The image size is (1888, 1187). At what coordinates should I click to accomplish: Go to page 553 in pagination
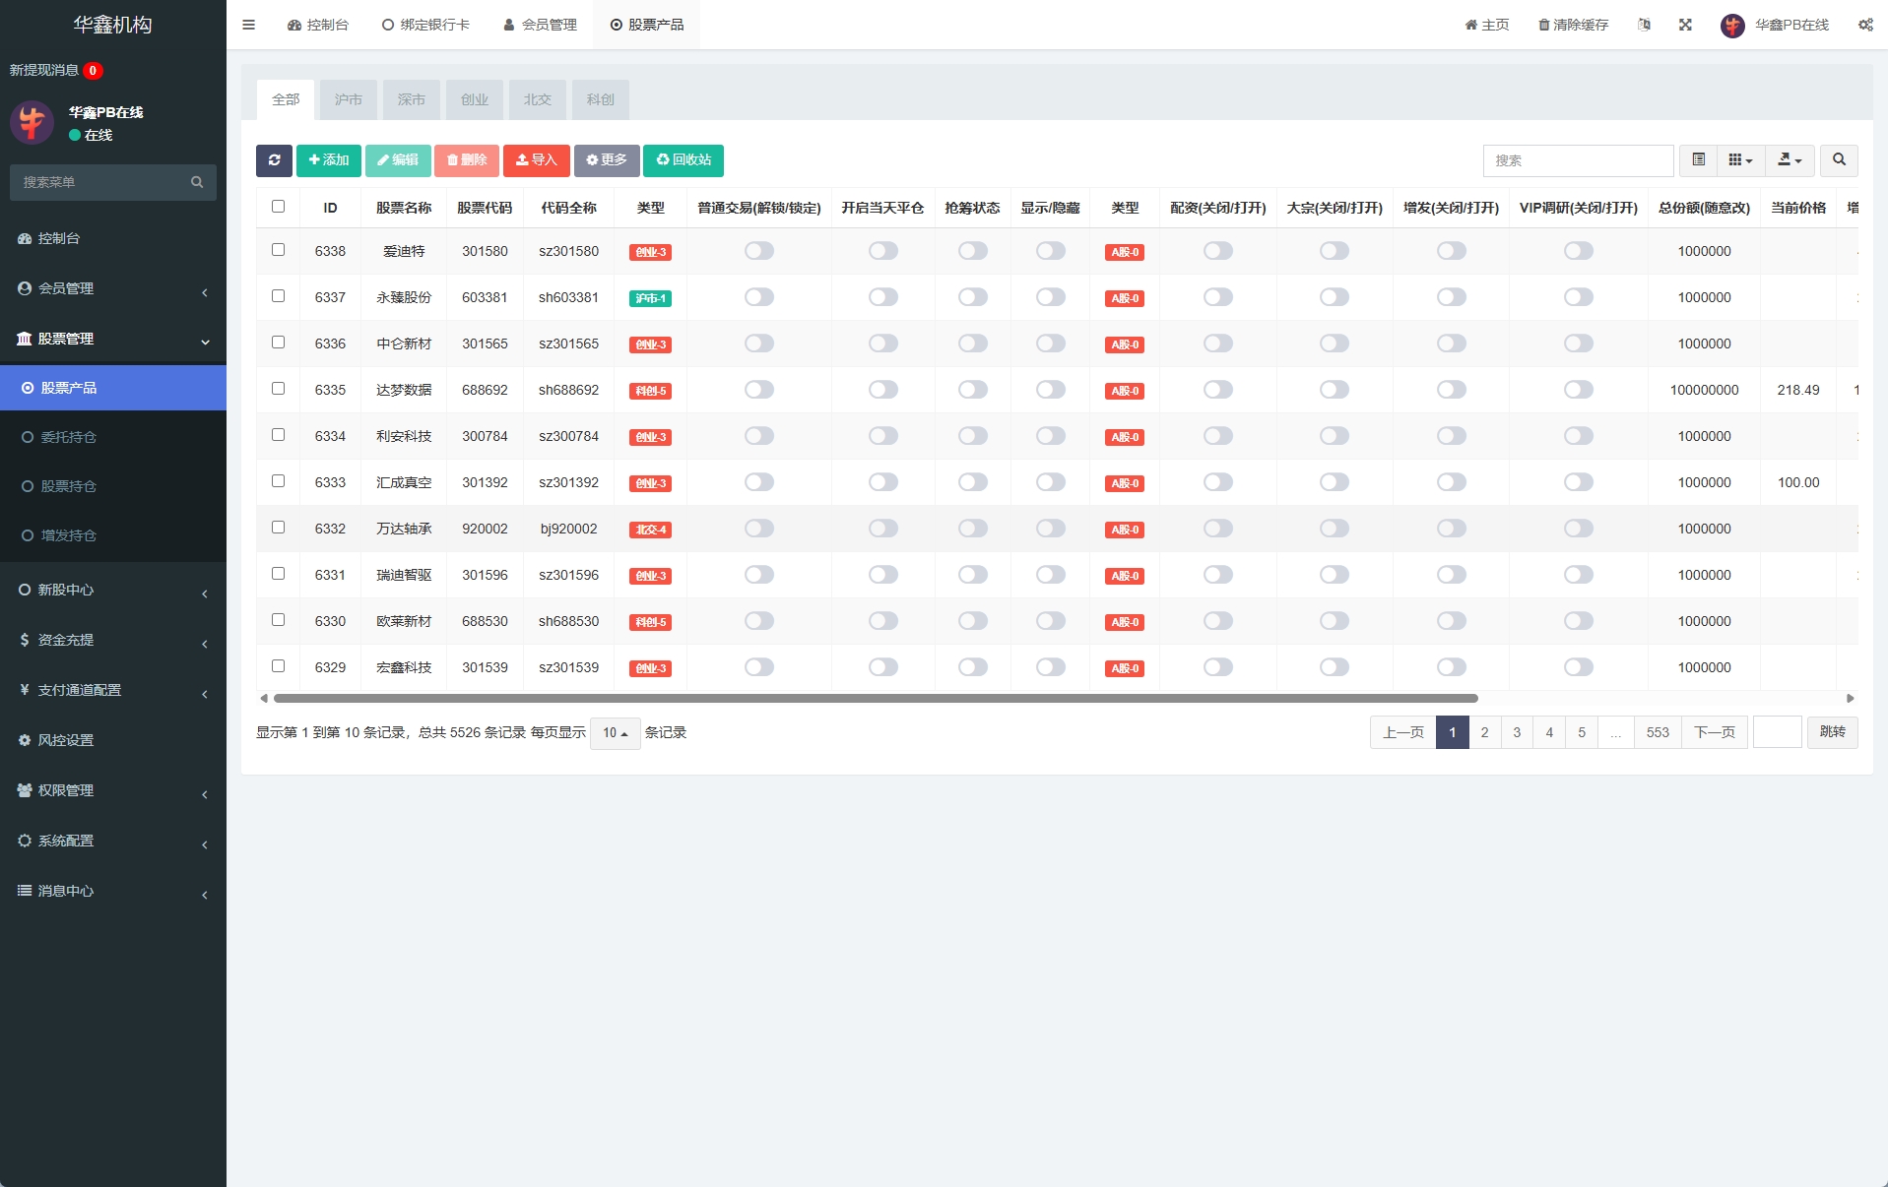click(1657, 733)
